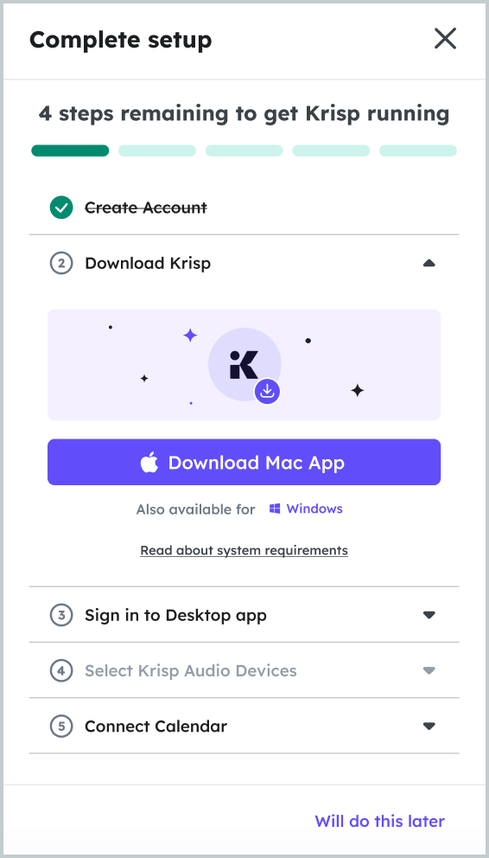
Task: Open Read about system requirements link
Action: (244, 550)
